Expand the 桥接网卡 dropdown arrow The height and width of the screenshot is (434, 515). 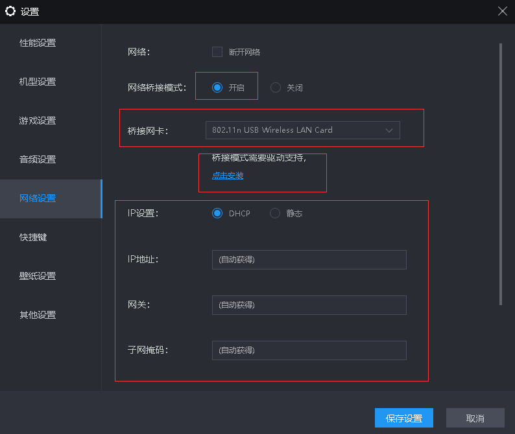tap(389, 130)
